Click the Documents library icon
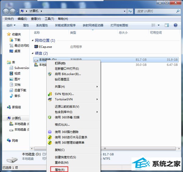The width and height of the screenshot is (183, 172). (x=11, y=84)
